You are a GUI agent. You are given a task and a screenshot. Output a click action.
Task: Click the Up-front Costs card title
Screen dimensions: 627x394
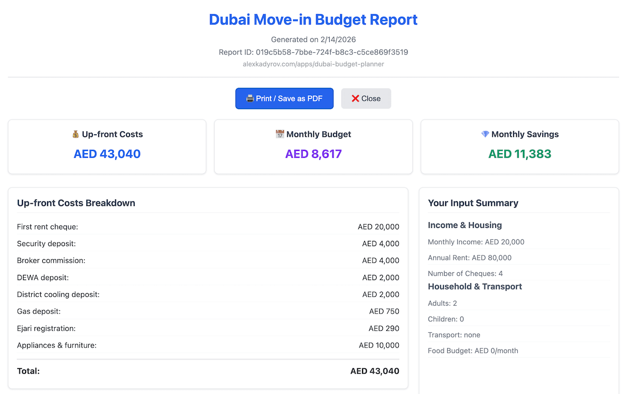112,134
